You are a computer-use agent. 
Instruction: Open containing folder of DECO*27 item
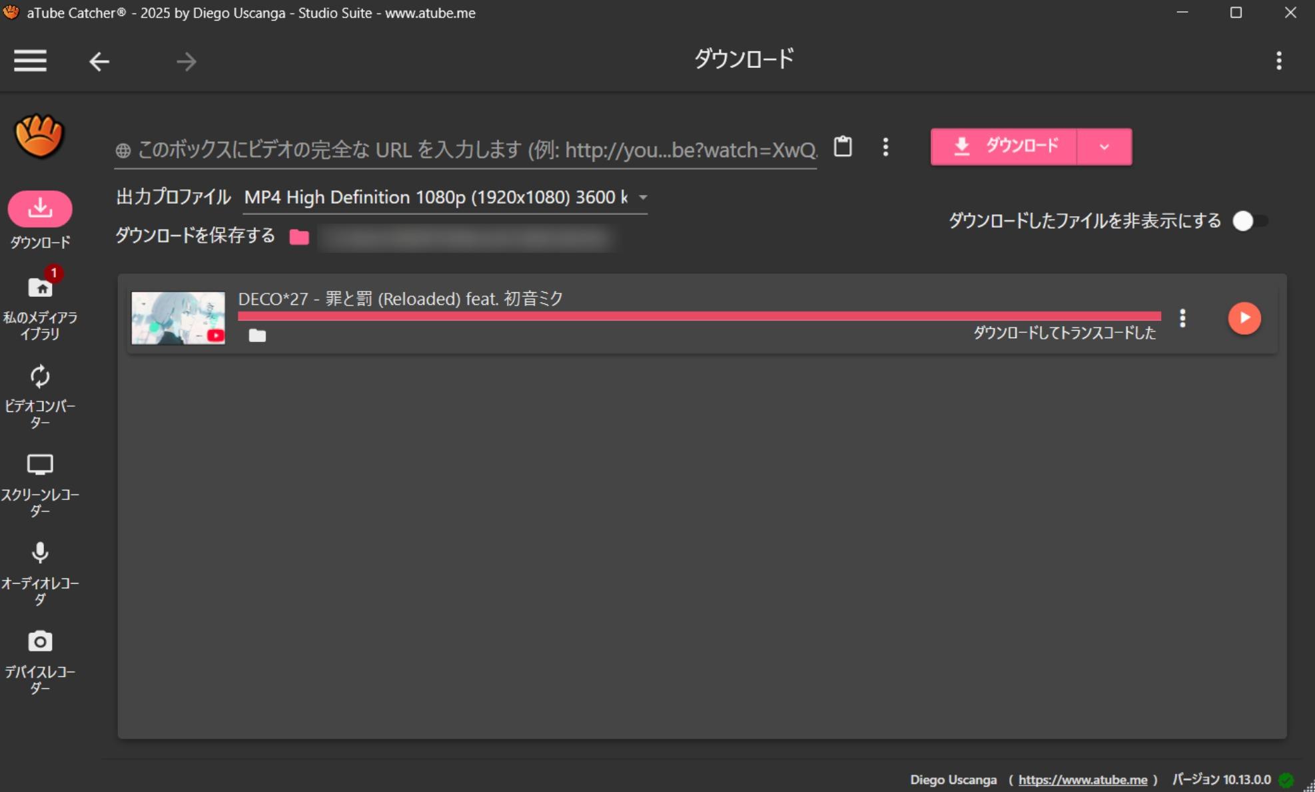pyautogui.click(x=257, y=335)
